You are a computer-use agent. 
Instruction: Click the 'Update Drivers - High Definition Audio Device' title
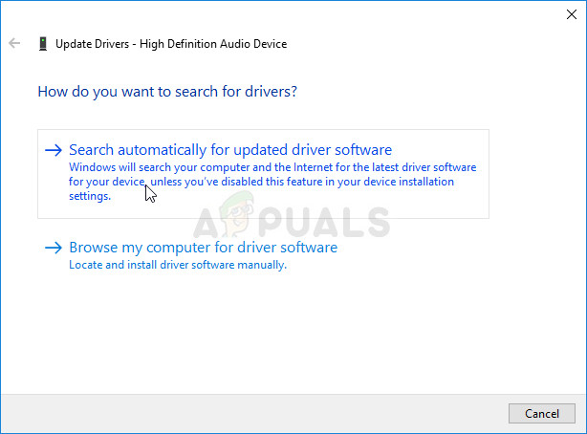click(x=171, y=44)
